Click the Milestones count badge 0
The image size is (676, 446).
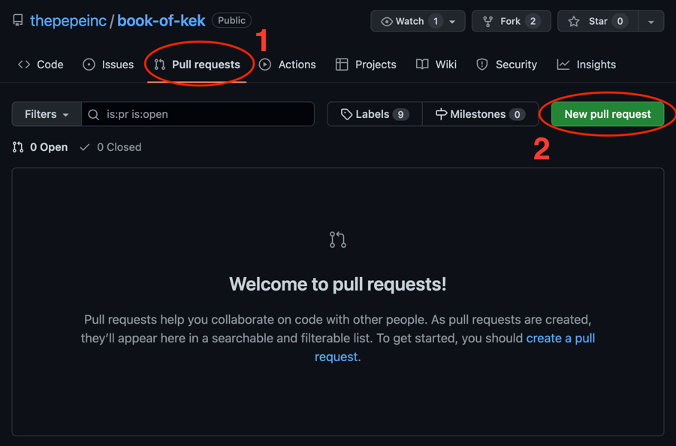[517, 115]
